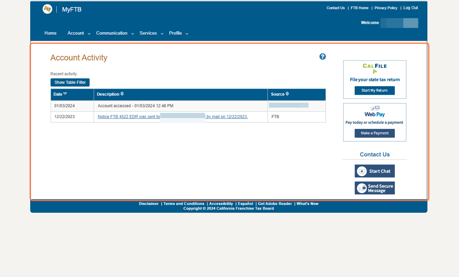Screen dimensions: 459x277
Task: Click the Description column header
Action: [x=181, y=94]
